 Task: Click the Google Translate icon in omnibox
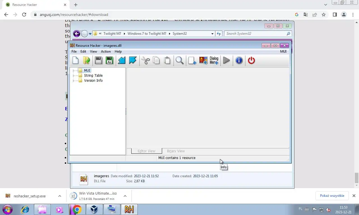pyautogui.click(x=306, y=15)
